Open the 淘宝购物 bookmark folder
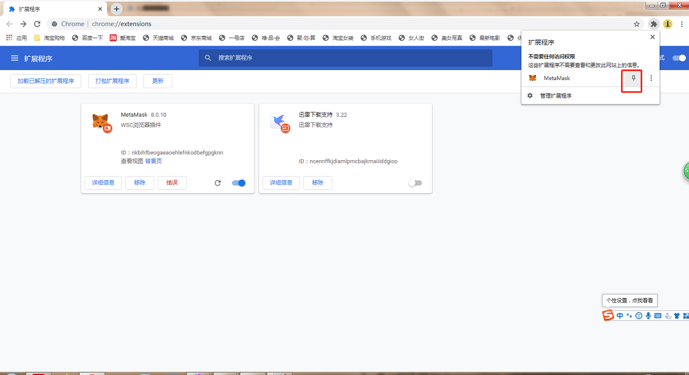The height and width of the screenshot is (375, 689). (49, 38)
